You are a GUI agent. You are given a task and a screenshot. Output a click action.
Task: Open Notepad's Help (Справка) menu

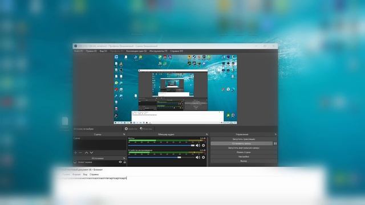pos(94,174)
